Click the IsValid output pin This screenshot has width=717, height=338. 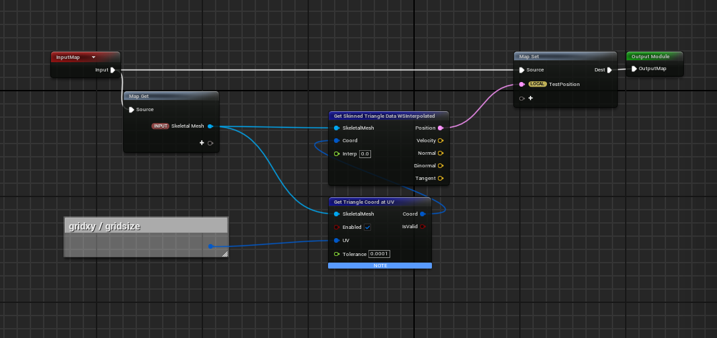click(x=423, y=227)
